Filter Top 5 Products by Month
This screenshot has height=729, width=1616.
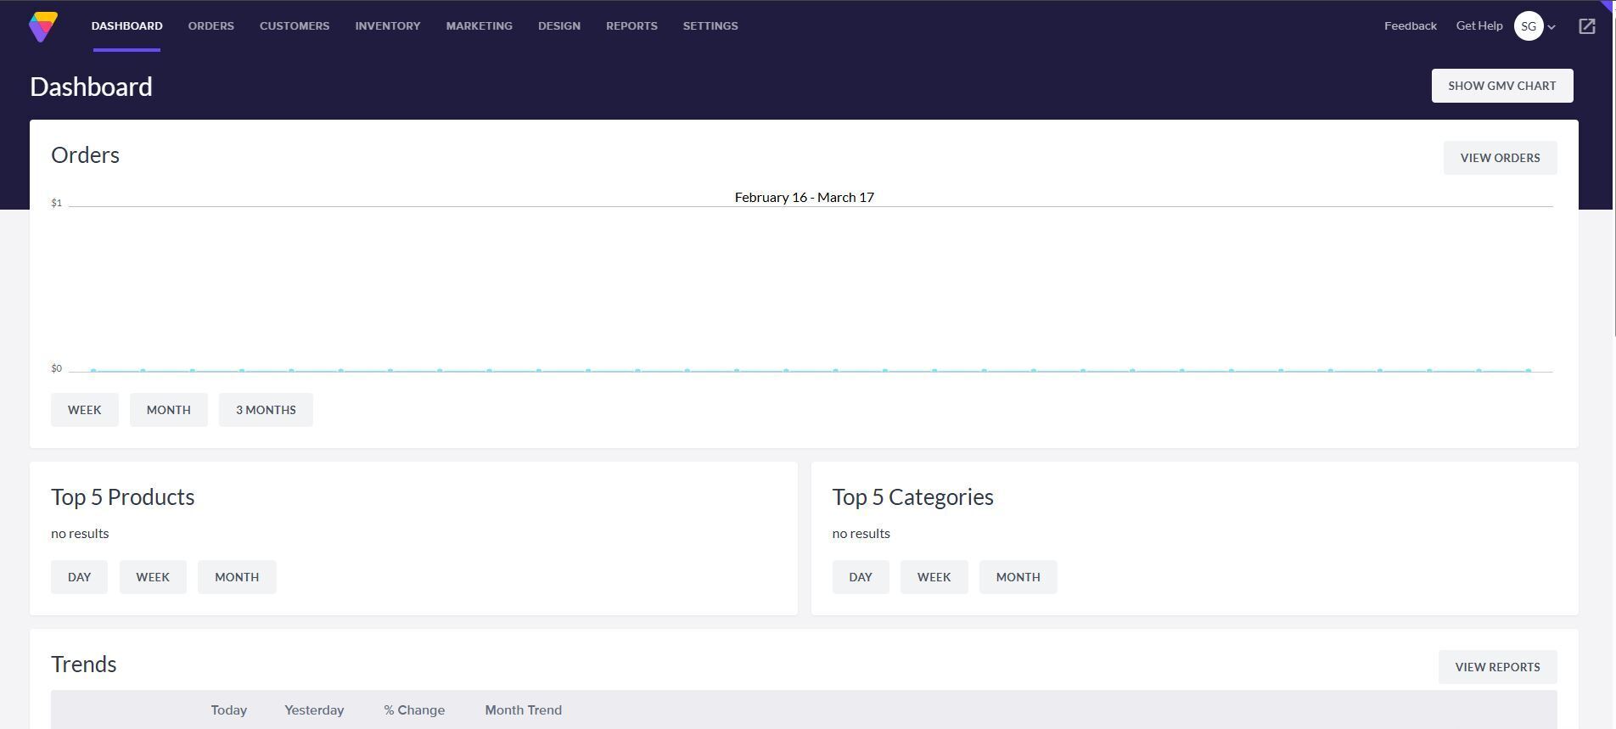coord(237,577)
